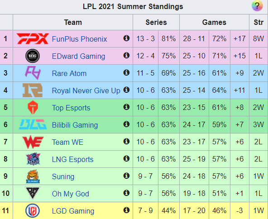
Task: Click the info icon next to LNG Esports
Action: tap(126, 158)
